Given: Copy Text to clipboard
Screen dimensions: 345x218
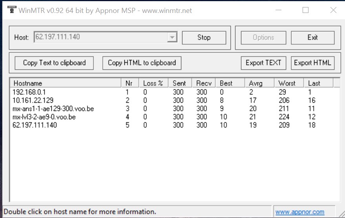Looking at the screenshot, I should 54,63.
